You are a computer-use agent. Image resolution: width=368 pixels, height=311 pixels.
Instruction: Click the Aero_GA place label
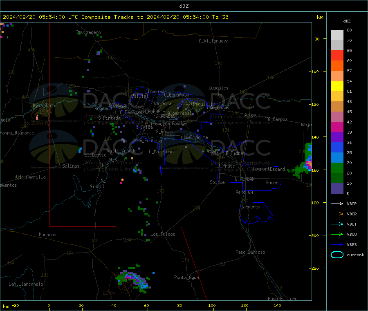point(244,192)
